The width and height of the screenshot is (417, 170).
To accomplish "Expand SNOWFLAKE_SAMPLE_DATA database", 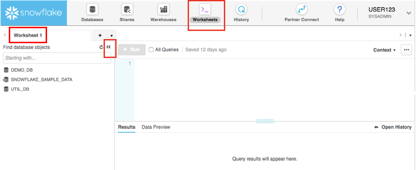I will [41, 80].
